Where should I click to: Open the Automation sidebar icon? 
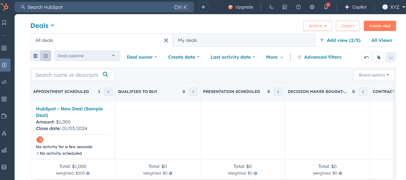point(4,133)
